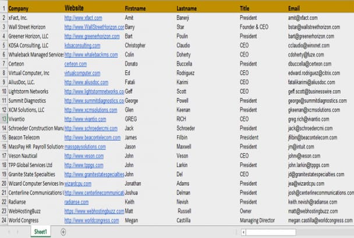This screenshot has height=238, width=354.
Task: Open the radianse.com hyperlink
Action: click(x=76, y=202)
